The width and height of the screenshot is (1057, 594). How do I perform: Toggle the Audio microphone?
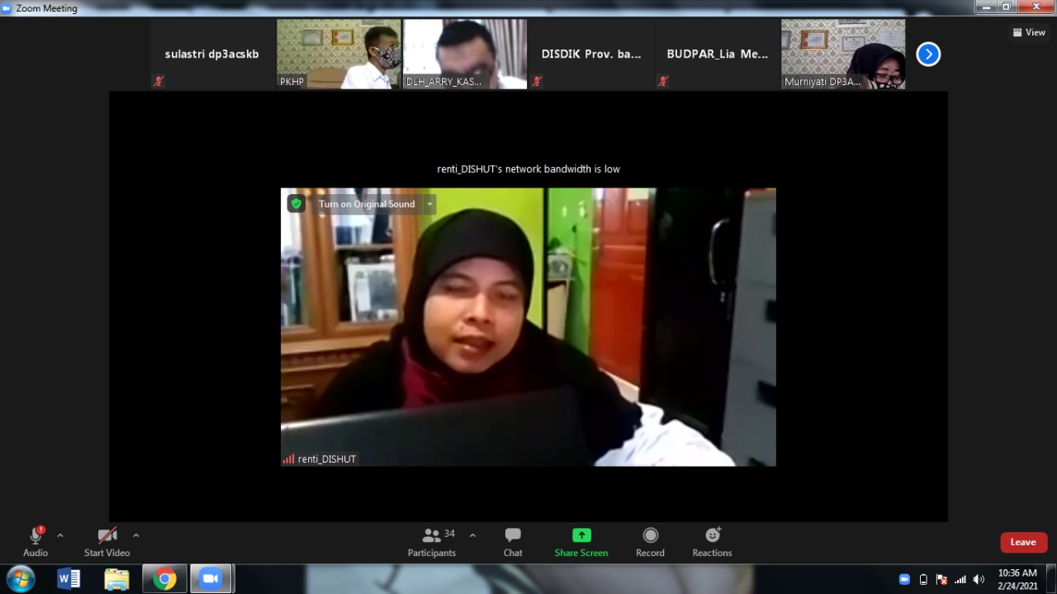(x=36, y=541)
